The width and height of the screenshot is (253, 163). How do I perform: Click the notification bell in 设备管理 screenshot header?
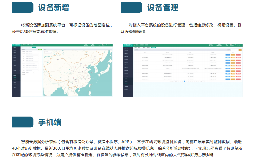click(230, 45)
